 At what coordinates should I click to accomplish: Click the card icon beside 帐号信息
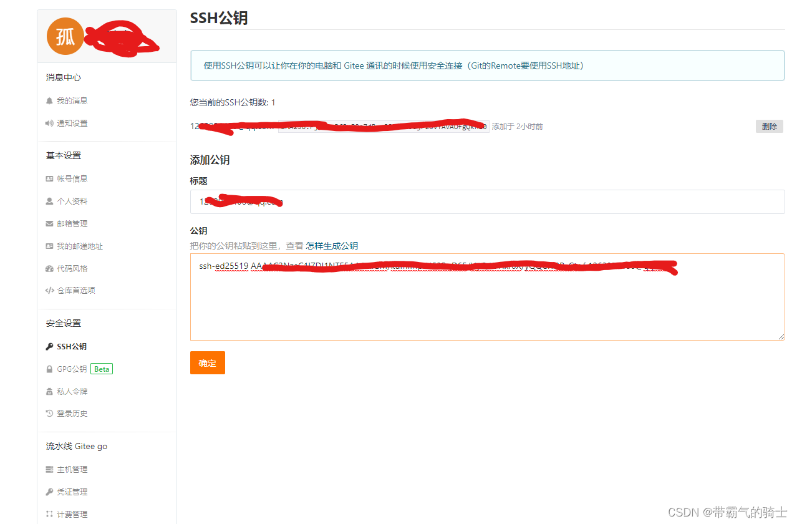coord(49,178)
